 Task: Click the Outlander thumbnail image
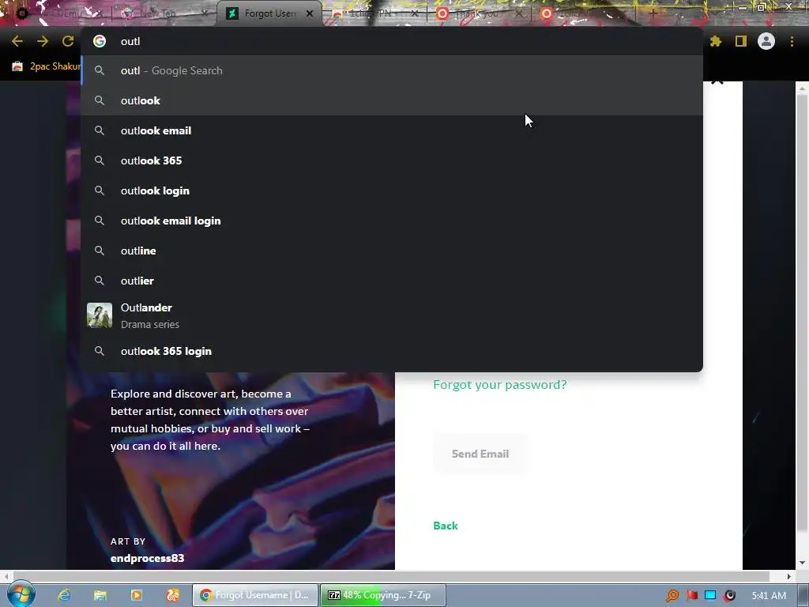click(x=100, y=315)
